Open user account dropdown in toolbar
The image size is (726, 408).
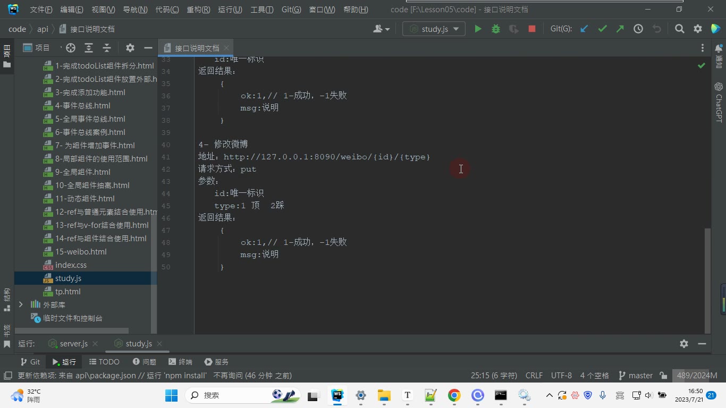[382, 29]
